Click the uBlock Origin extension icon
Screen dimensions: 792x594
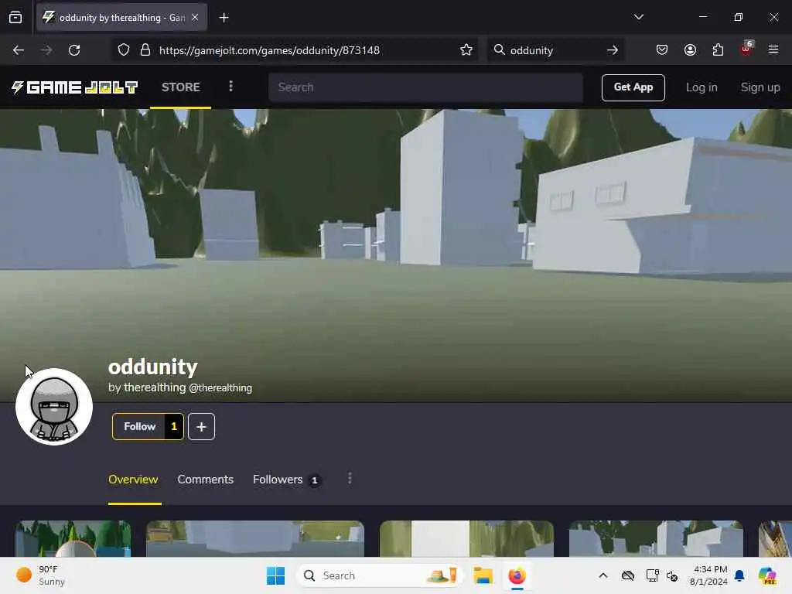746,49
